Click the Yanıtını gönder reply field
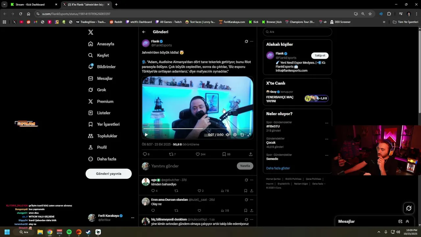The width and height of the screenshot is (421, 237). click(192, 166)
